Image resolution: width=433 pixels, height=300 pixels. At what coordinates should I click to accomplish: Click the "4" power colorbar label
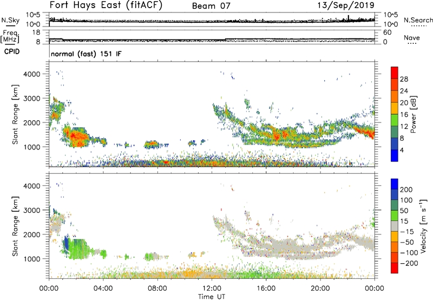pos(402,150)
